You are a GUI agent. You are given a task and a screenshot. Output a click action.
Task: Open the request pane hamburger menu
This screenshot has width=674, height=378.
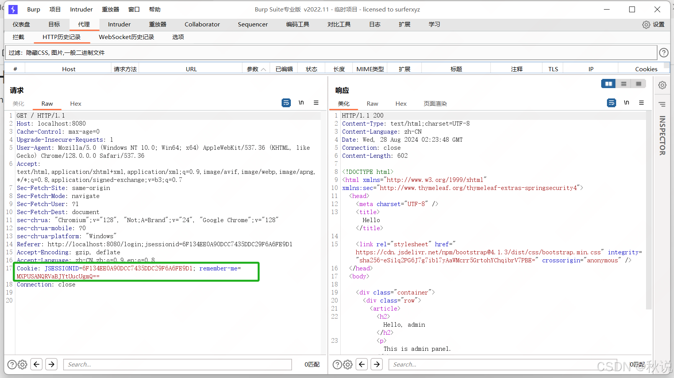[x=316, y=103]
